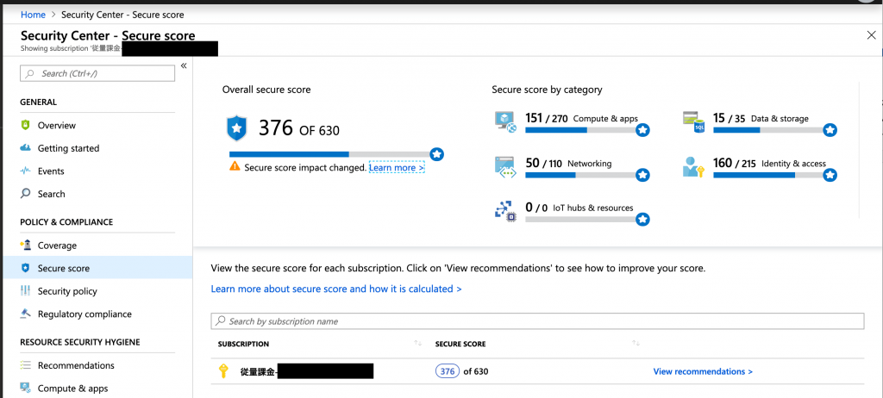Image resolution: width=883 pixels, height=398 pixels.
Task: Click the star badge on overall score bar
Action: click(436, 153)
